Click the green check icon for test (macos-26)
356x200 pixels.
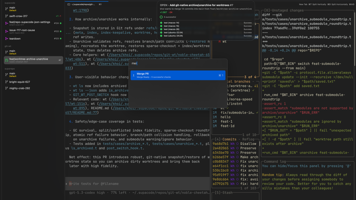coord(161,29)
